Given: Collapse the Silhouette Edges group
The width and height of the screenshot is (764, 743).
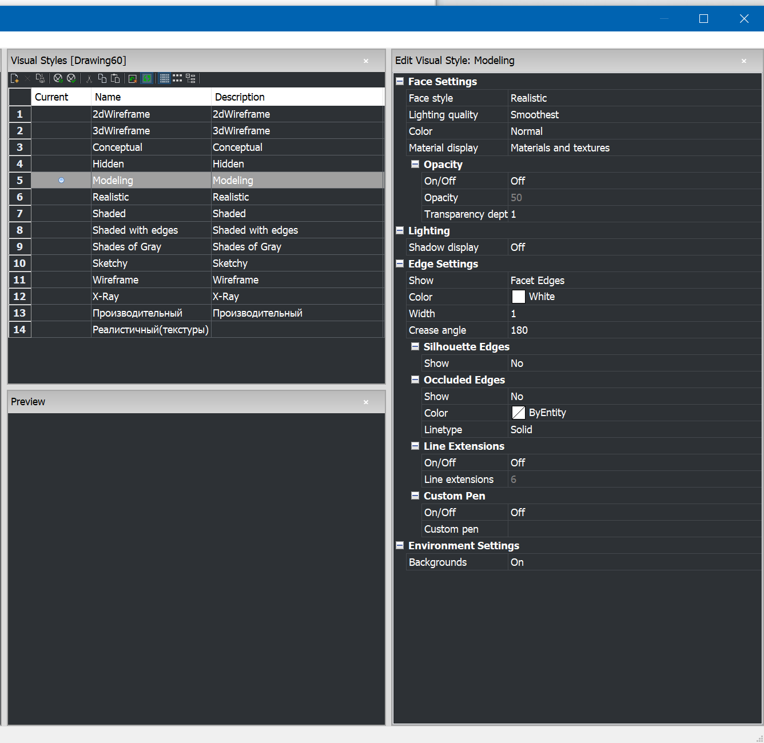Looking at the screenshot, I should tap(415, 347).
